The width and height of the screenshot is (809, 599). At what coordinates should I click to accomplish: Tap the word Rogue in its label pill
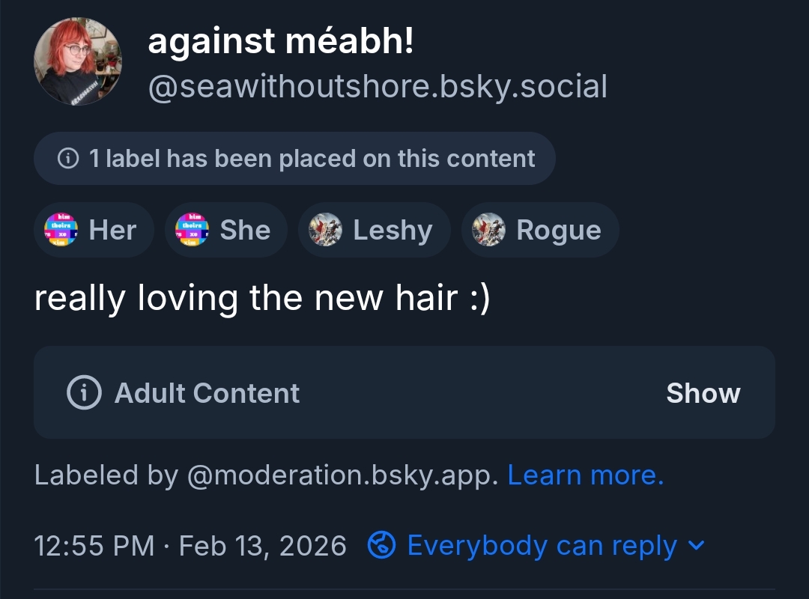click(559, 230)
